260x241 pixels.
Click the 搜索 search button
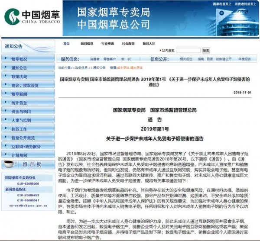206,51
